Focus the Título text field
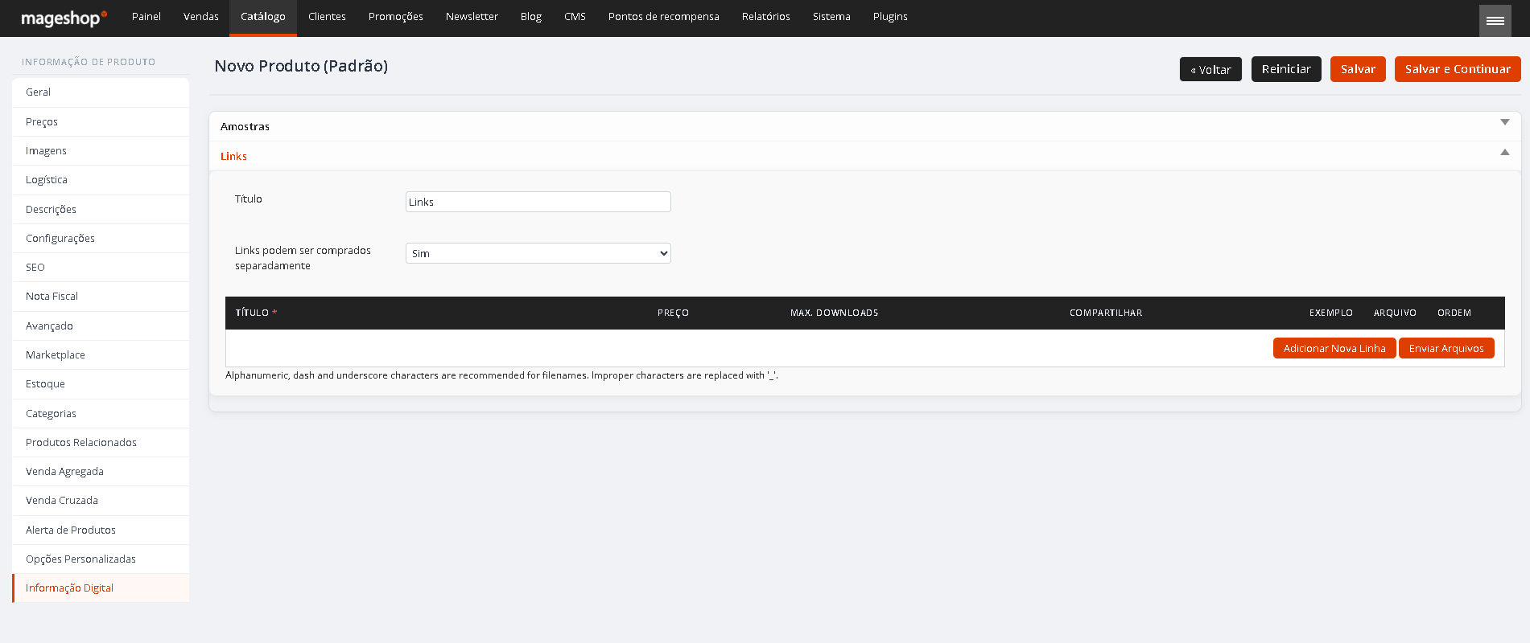The width and height of the screenshot is (1530, 643). click(538, 202)
